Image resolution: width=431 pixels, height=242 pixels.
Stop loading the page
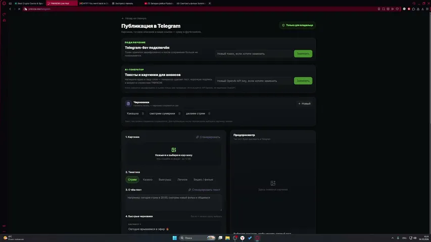(x=19, y=9)
